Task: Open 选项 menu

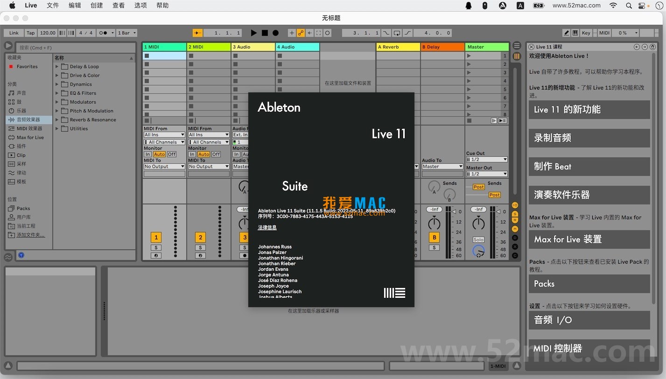Action: tap(140, 6)
